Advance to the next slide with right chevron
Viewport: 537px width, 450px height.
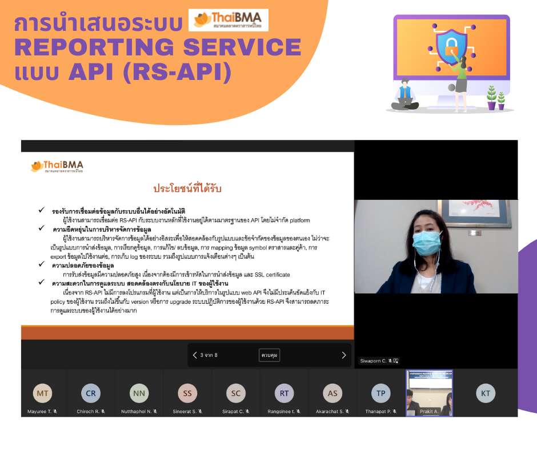(343, 355)
